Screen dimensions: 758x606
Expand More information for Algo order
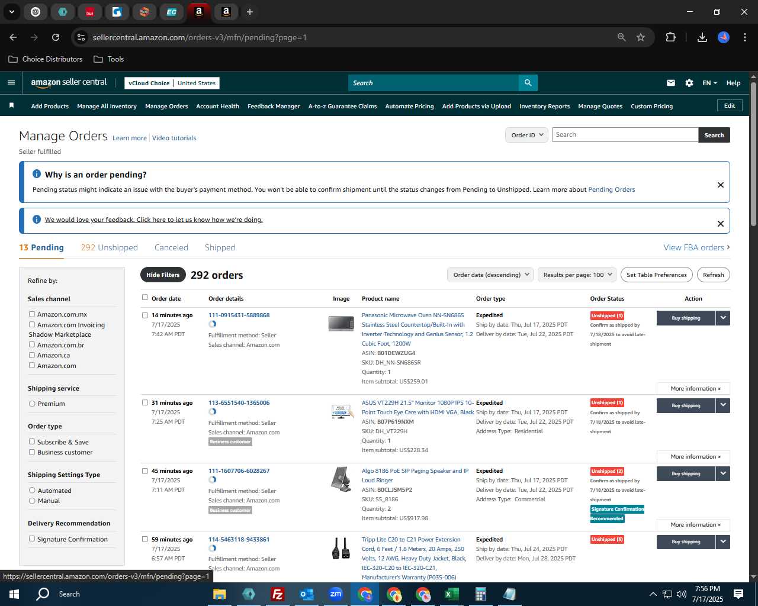[x=693, y=525]
